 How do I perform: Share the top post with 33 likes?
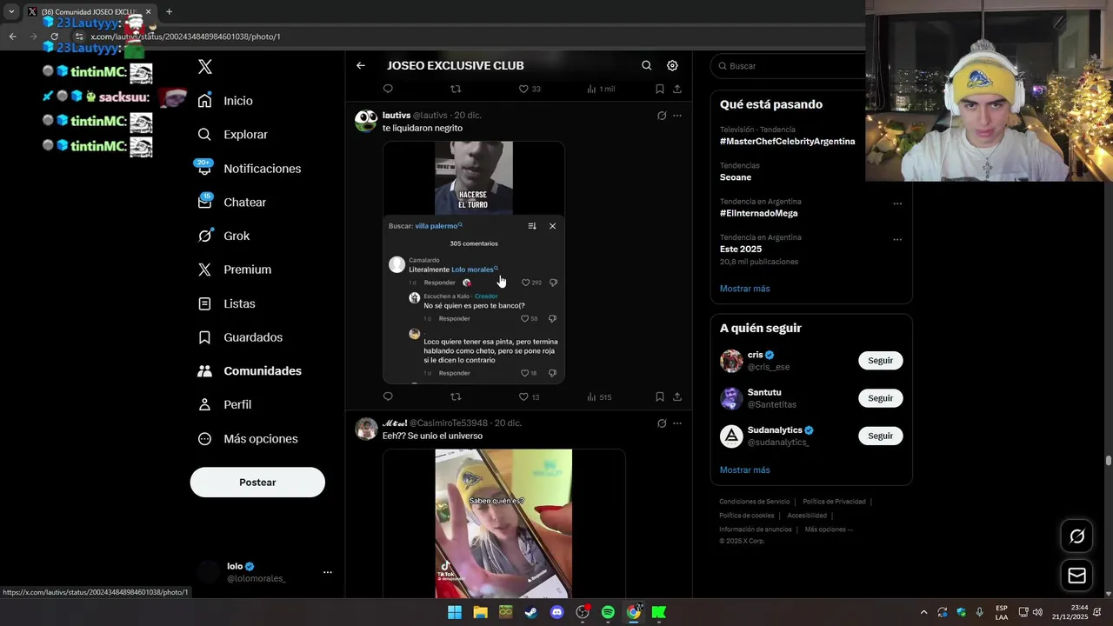coord(677,89)
